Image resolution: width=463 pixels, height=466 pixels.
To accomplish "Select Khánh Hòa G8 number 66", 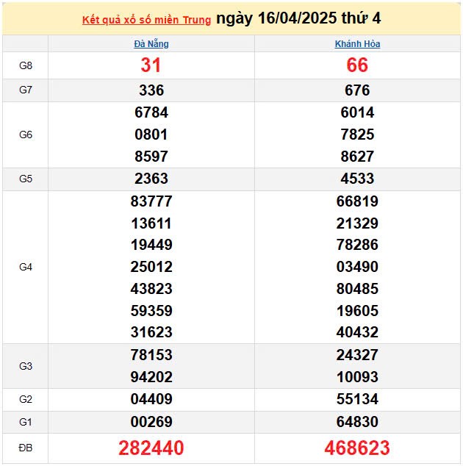I will click(357, 65).
